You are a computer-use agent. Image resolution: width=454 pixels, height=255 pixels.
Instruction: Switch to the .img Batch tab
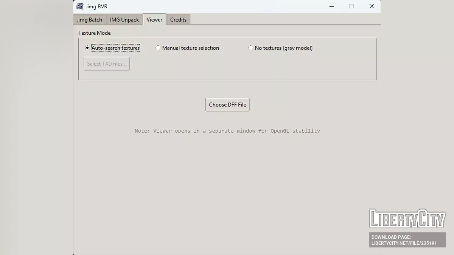pos(90,20)
